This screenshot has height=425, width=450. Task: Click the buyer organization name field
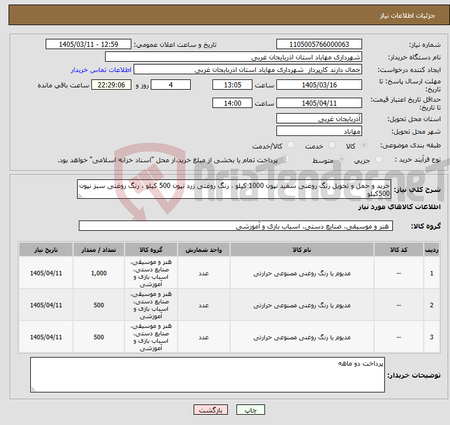click(234, 57)
